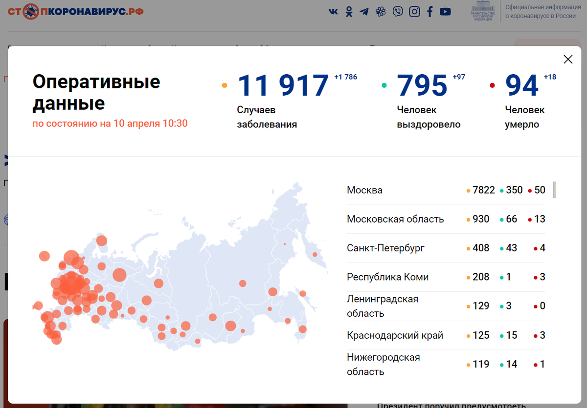The width and height of the screenshot is (587, 408).
Task: Open the flower-shaped social icon in header
Action: 381,12
